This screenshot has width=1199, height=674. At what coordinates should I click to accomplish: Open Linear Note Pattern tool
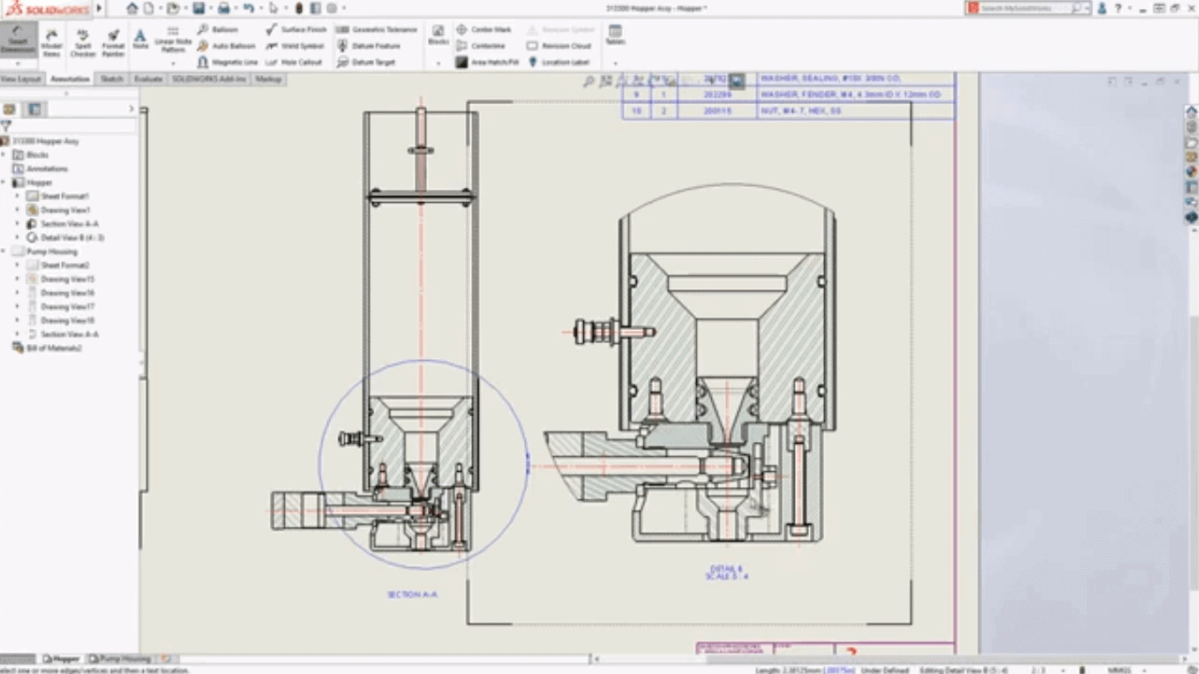[x=173, y=41]
